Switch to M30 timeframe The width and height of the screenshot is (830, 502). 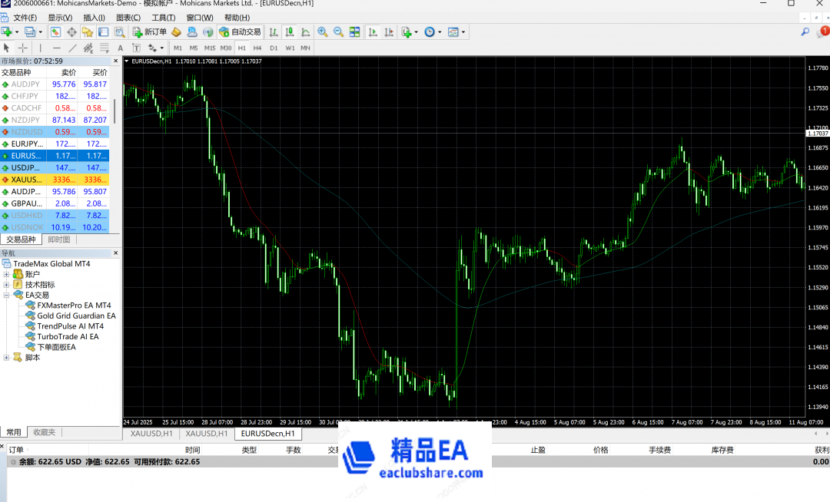[x=226, y=48]
